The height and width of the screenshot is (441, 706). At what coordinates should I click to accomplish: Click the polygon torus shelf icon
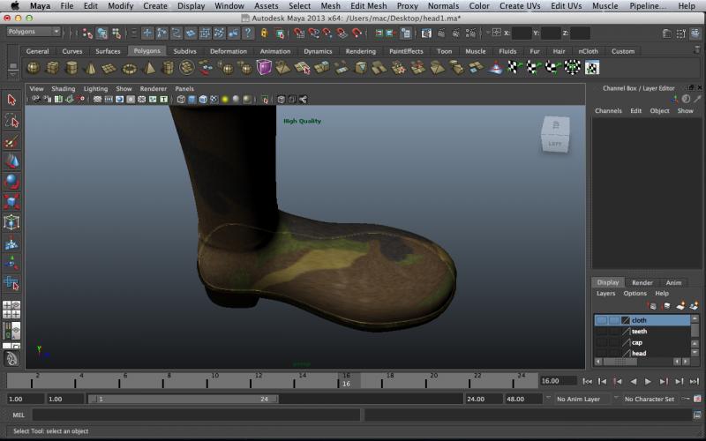(129, 68)
